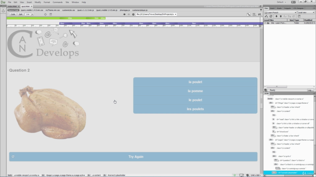Select the h2 element in DOM panel
Viewport: 316px width, 177px height.
pyautogui.click(x=274, y=152)
